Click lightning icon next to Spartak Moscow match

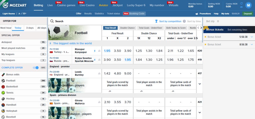coord(95,59)
